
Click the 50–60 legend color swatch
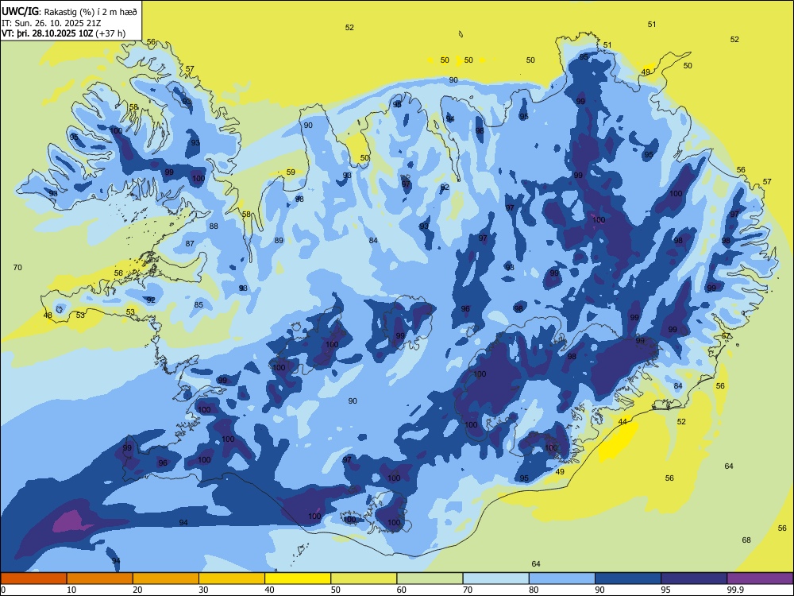[364, 579]
